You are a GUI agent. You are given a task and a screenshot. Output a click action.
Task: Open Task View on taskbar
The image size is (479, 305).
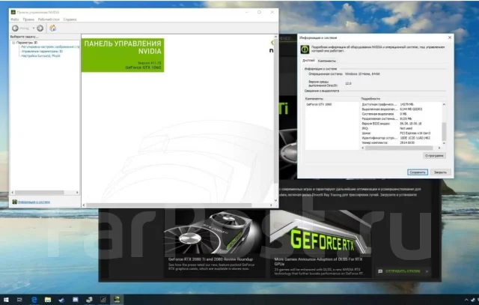(19, 300)
